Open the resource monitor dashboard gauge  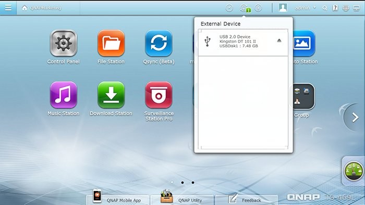pyautogui.click(x=354, y=171)
